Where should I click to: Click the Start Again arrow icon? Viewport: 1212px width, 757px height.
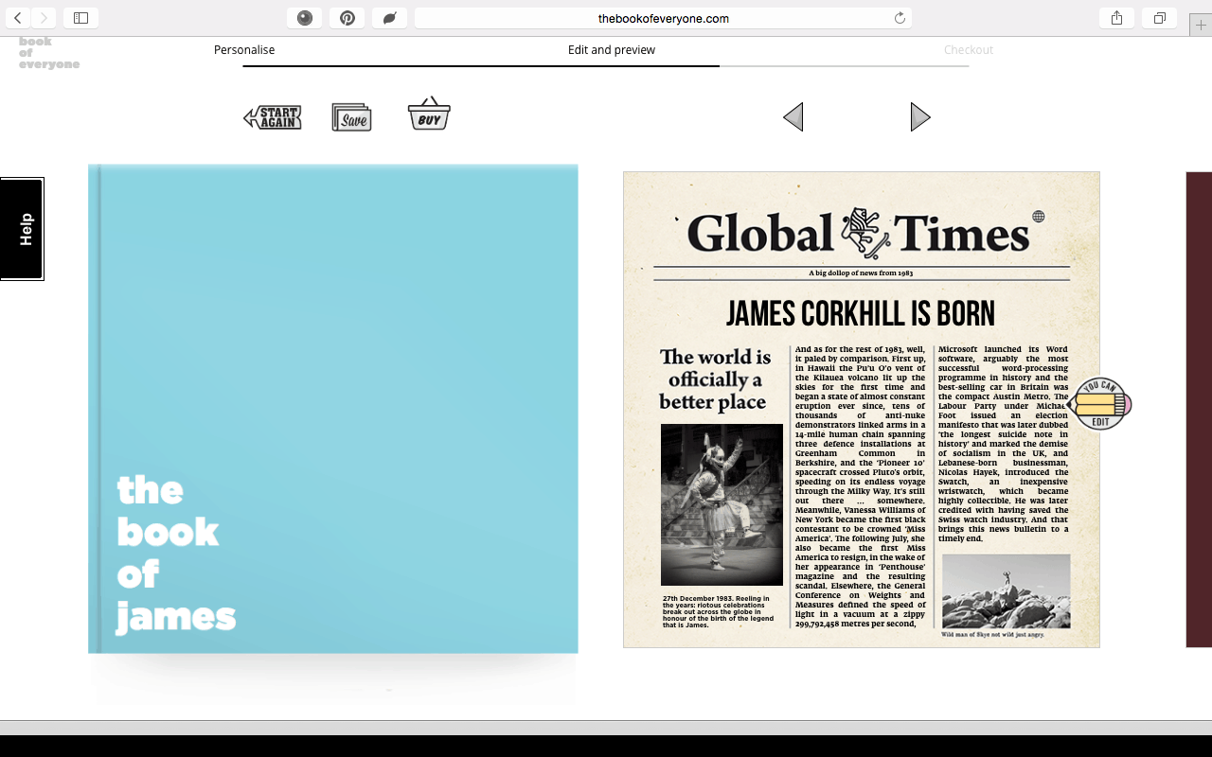[273, 117]
